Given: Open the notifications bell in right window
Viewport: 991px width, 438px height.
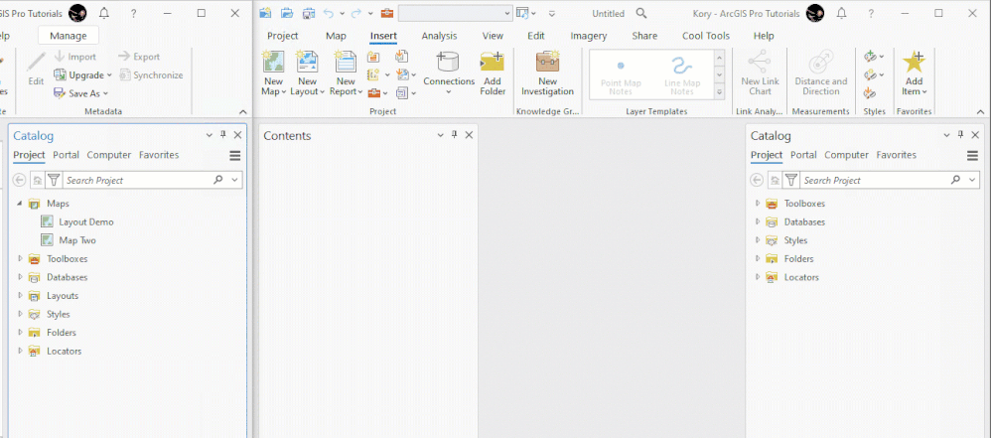Looking at the screenshot, I should 842,13.
